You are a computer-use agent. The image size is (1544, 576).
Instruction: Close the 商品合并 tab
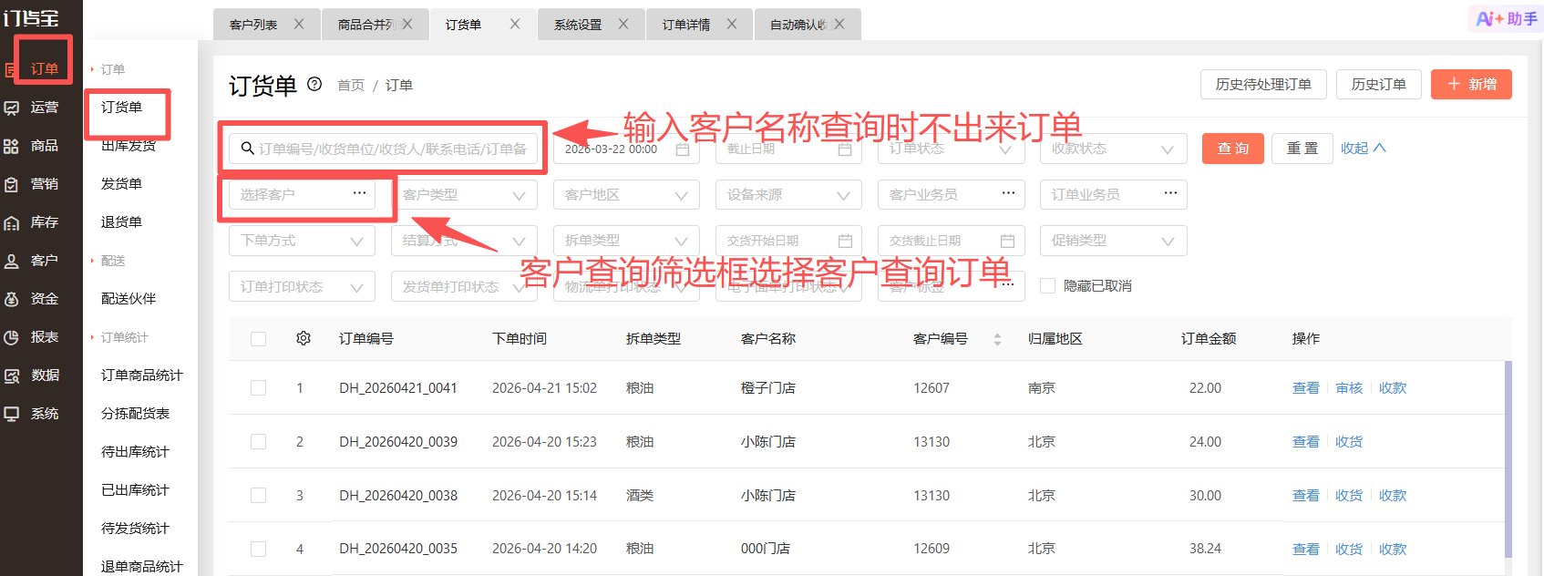[407, 25]
